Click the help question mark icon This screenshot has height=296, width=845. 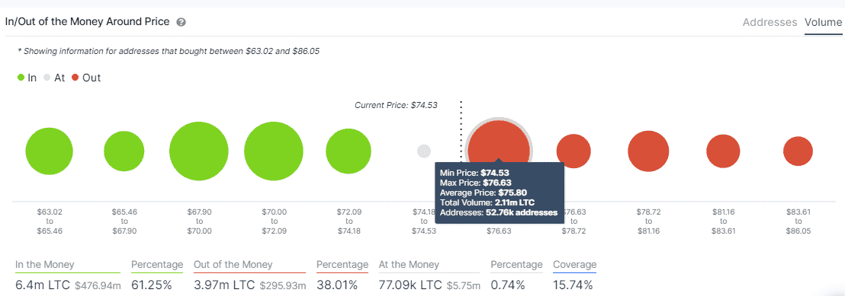[181, 23]
